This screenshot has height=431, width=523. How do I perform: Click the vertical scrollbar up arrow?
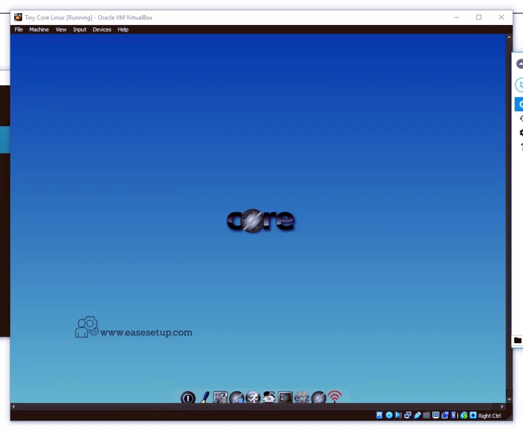[x=509, y=37]
